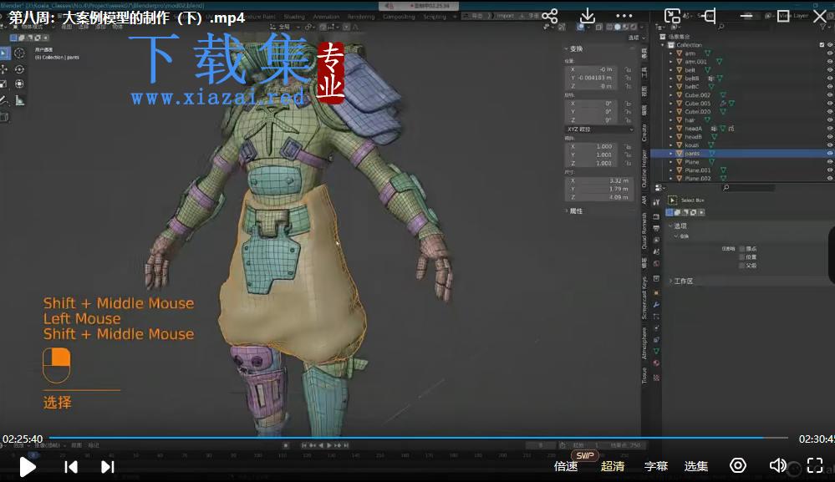Screen dimensions: 835x482
Task: Open the Create sidebar tab
Action: 644,133
